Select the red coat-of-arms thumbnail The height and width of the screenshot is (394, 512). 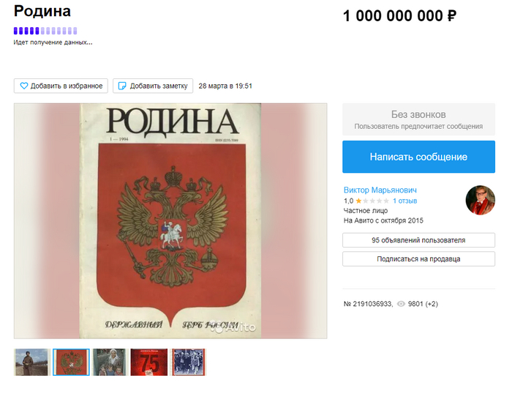71,362
